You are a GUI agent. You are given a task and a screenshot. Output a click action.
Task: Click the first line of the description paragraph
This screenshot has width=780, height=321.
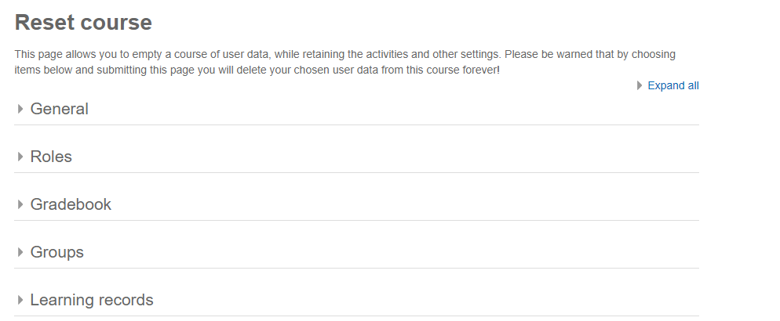(x=345, y=55)
